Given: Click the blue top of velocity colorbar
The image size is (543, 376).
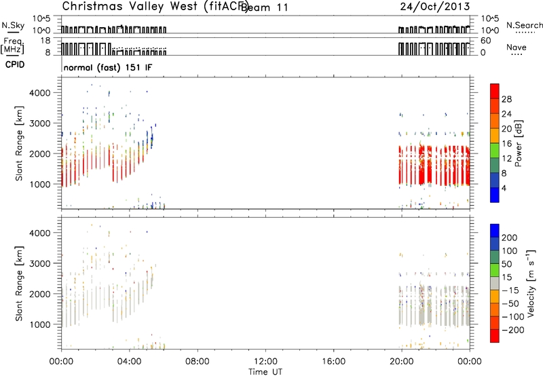Looking at the screenshot, I should (x=495, y=231).
